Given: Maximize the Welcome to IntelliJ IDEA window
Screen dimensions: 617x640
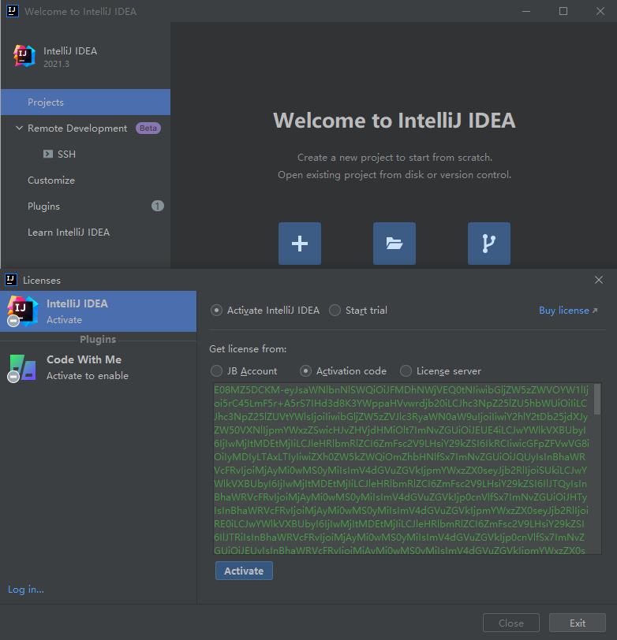Looking at the screenshot, I should point(563,11).
